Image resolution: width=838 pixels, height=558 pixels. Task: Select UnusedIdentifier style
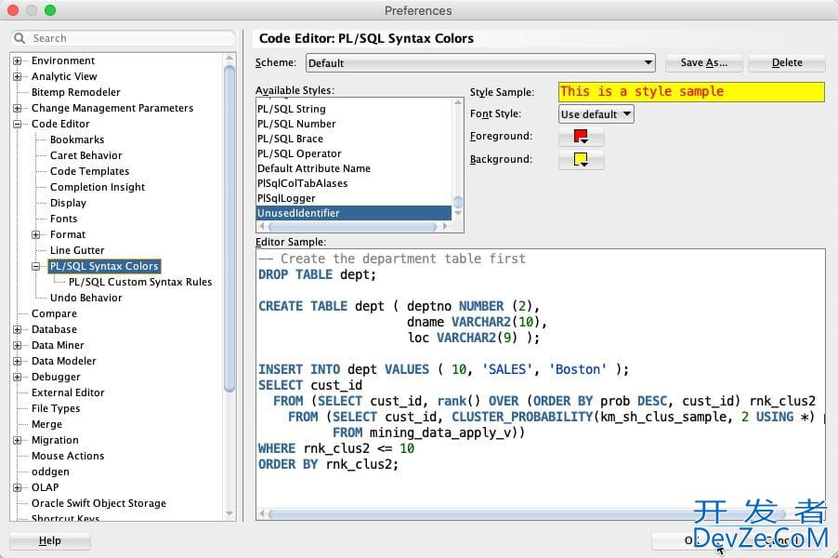pos(354,213)
